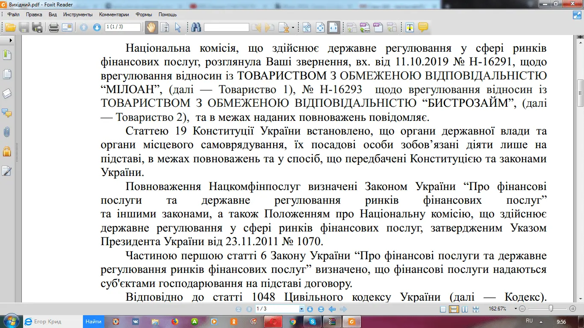Image resolution: width=584 pixels, height=328 pixels.
Task: Click the Найти search button in taskbar
Action: click(93, 321)
